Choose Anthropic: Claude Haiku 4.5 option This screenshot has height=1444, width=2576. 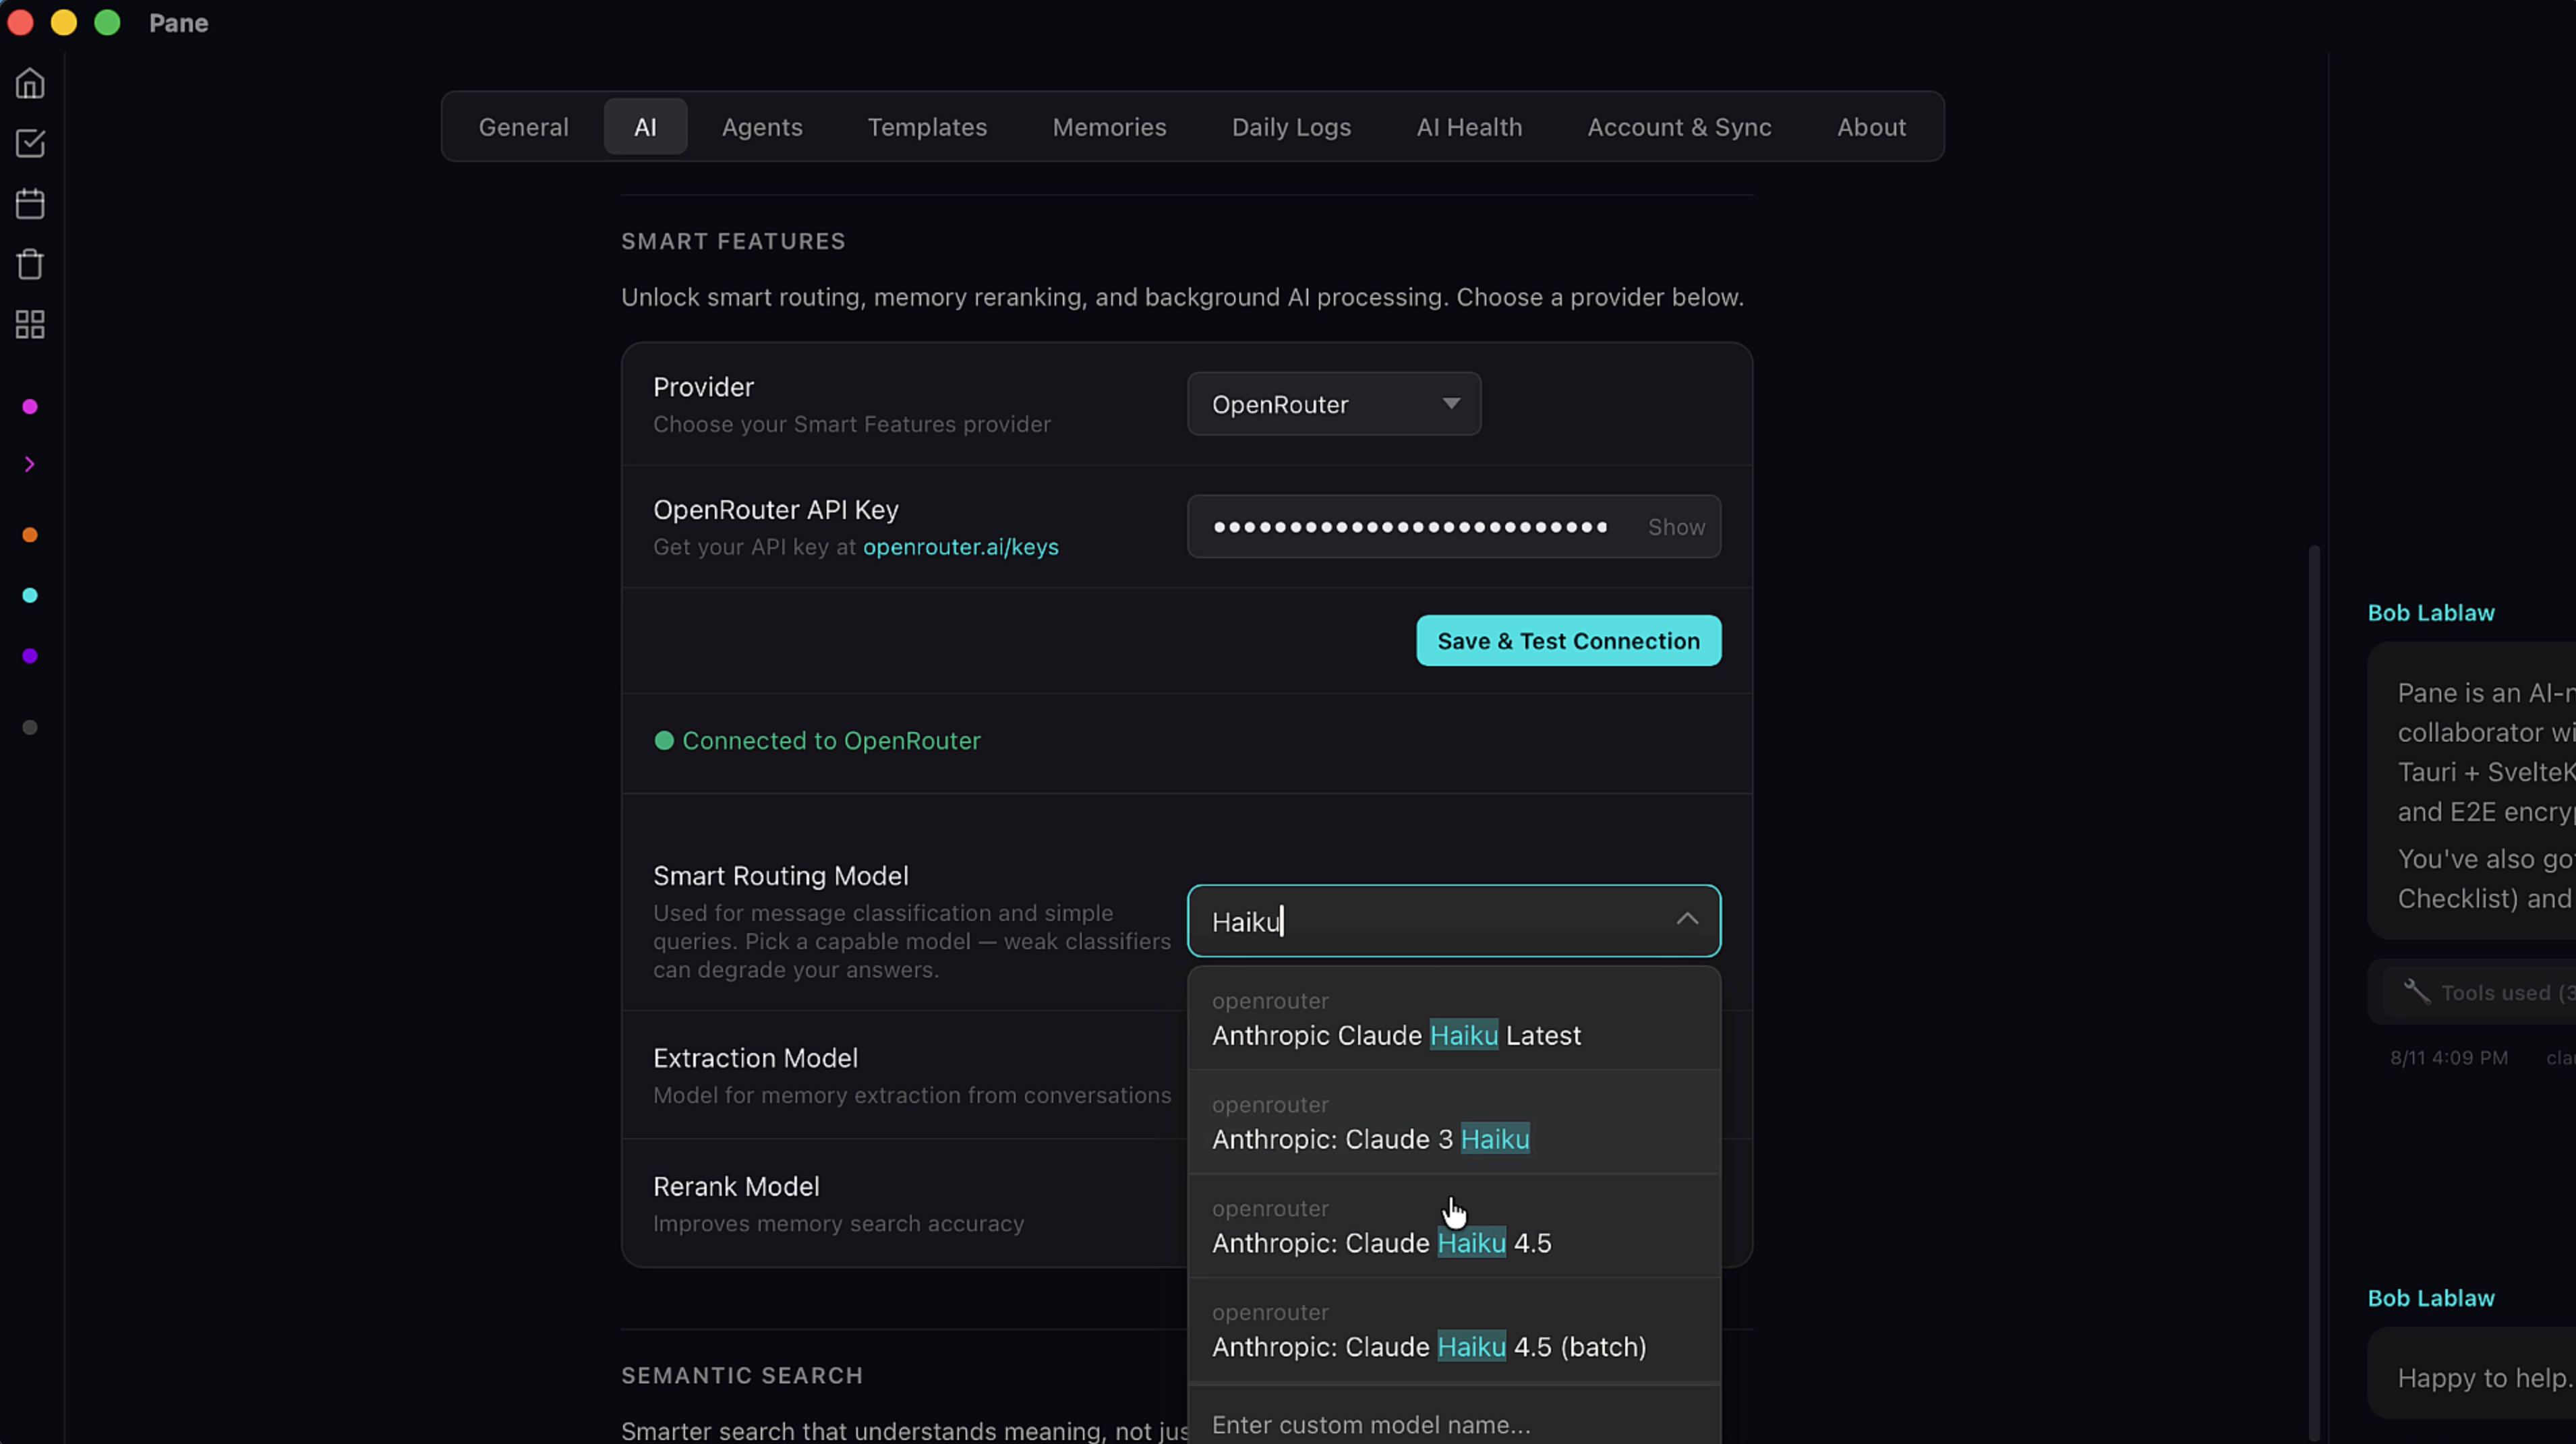pyautogui.click(x=1453, y=1227)
